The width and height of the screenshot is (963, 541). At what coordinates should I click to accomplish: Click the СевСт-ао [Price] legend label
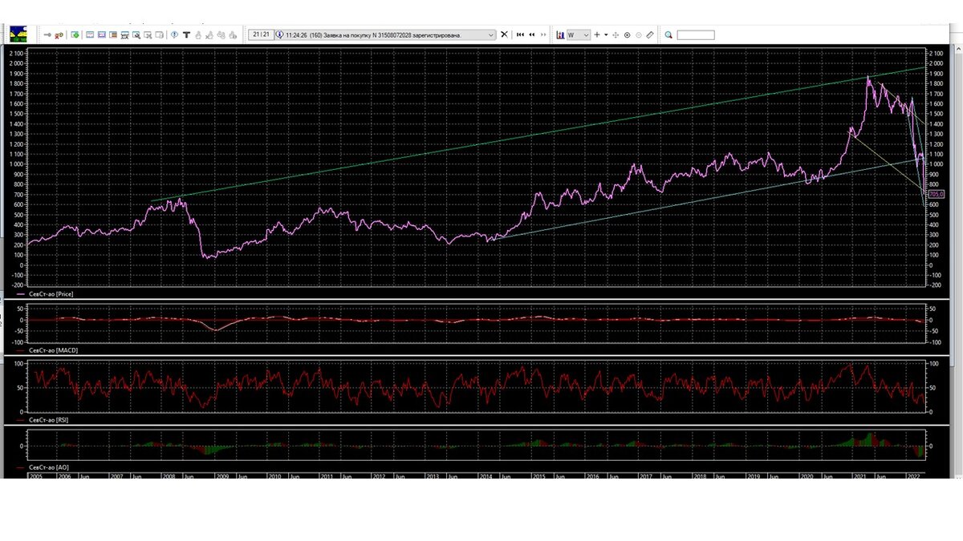pos(50,295)
